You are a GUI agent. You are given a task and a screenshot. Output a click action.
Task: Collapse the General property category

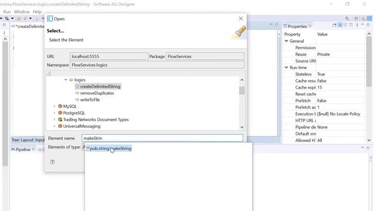[286, 41]
